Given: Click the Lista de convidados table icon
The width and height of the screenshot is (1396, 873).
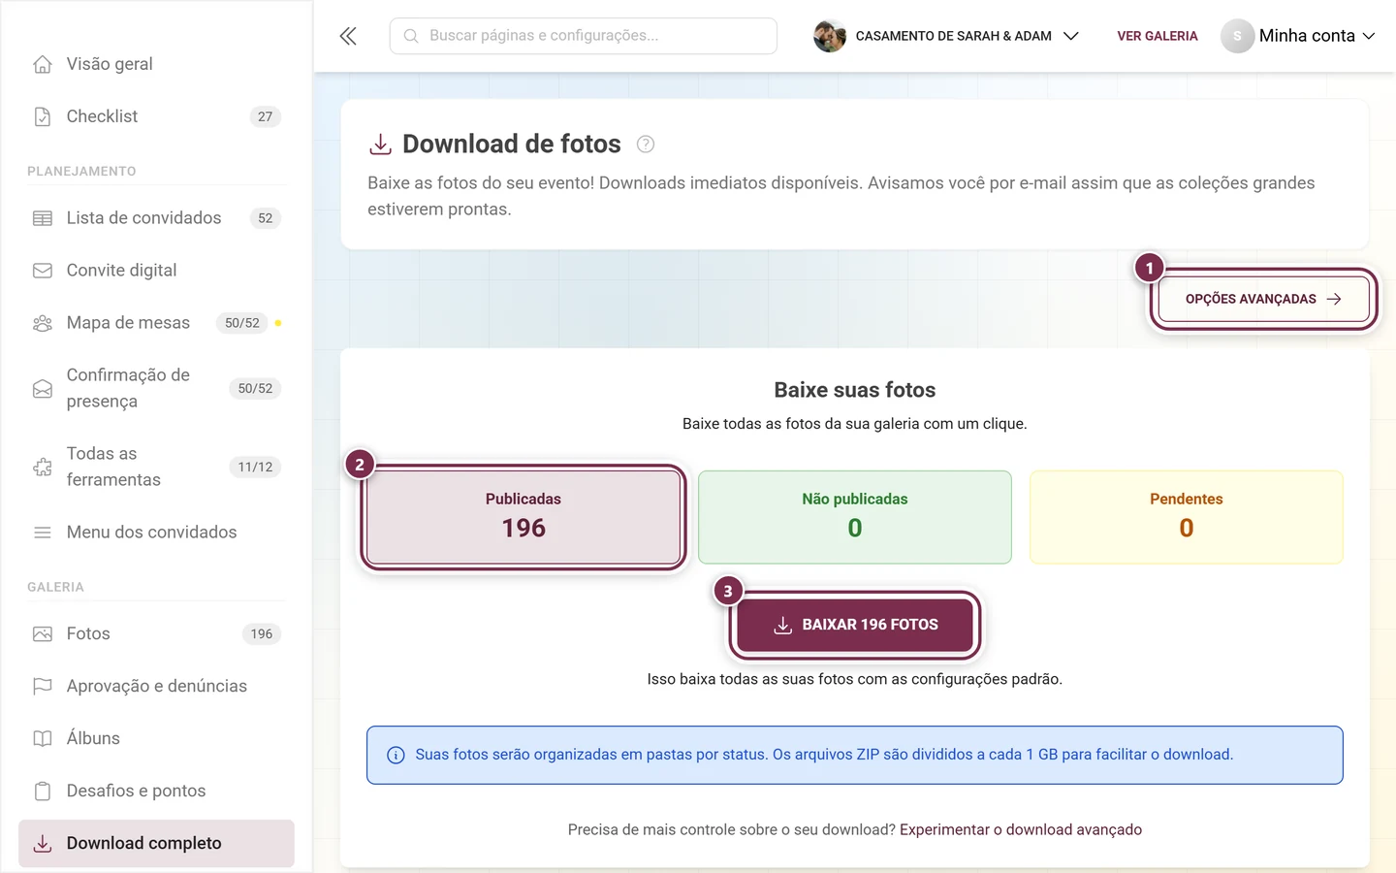Looking at the screenshot, I should pos(43,218).
